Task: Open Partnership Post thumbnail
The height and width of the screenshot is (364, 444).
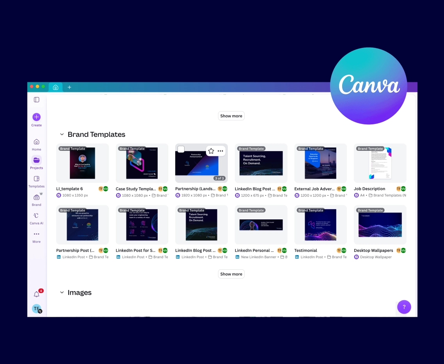Action: [x=82, y=225]
